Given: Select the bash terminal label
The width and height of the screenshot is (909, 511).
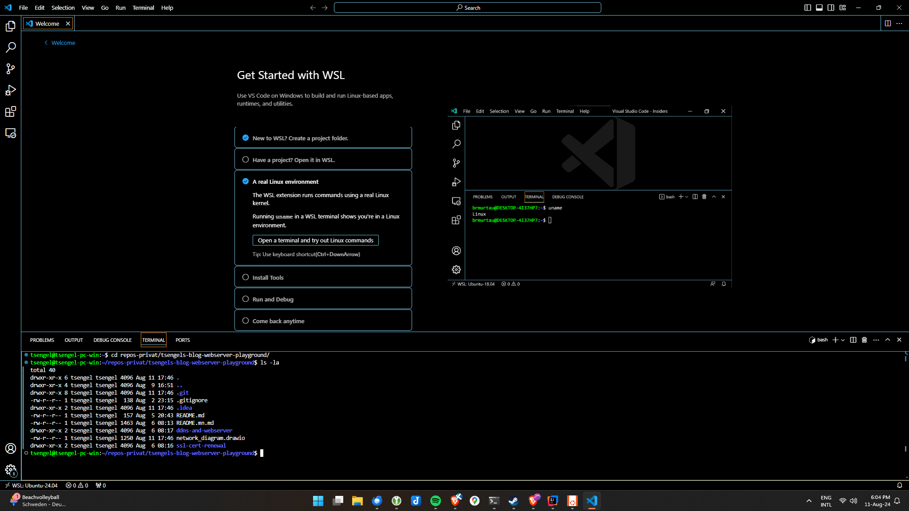Looking at the screenshot, I should 818,340.
